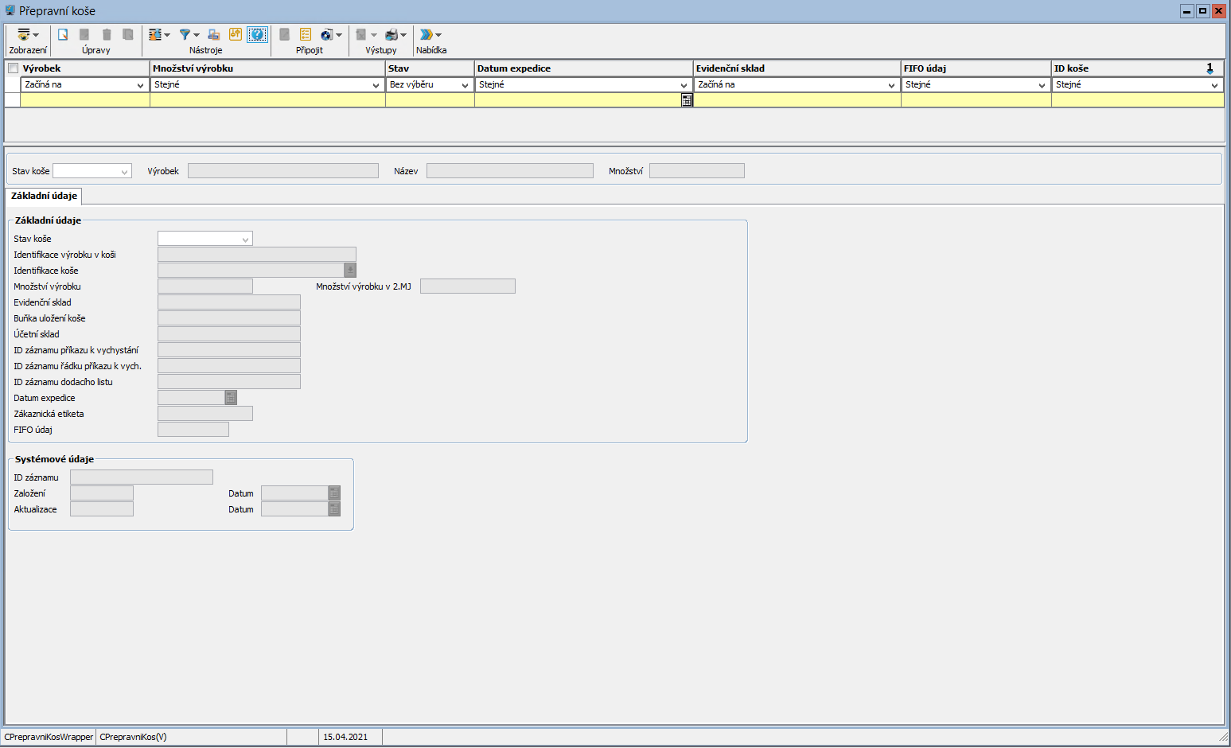Click the blue question mark help icon

(x=257, y=35)
